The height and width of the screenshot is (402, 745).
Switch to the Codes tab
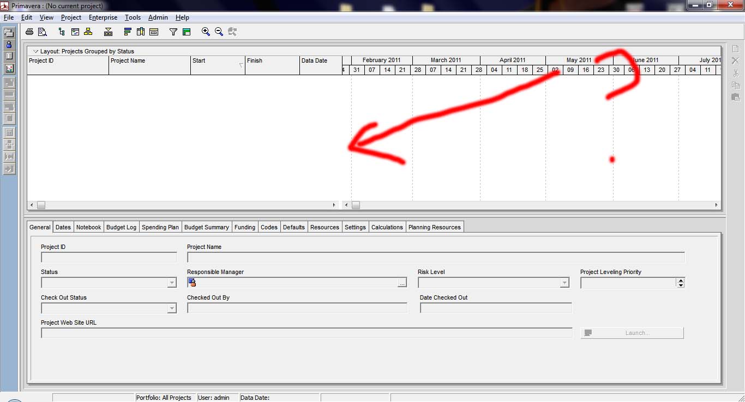pyautogui.click(x=269, y=227)
